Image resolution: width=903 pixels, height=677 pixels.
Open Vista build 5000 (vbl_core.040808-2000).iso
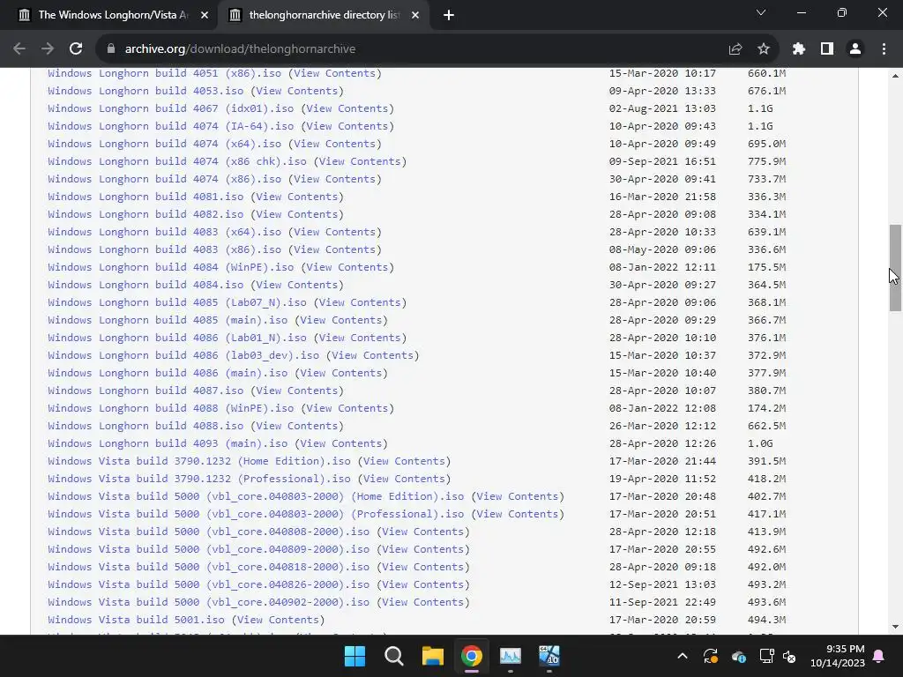pyautogui.click(x=208, y=532)
